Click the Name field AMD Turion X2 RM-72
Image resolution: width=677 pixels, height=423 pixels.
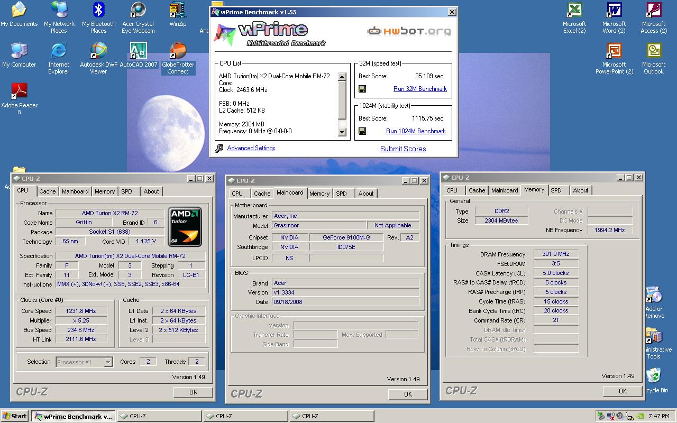point(109,213)
